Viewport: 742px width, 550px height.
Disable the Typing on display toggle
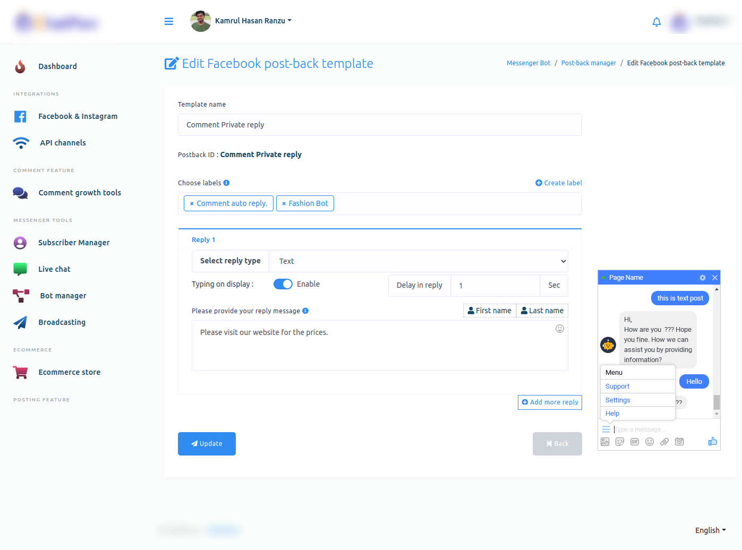click(283, 284)
